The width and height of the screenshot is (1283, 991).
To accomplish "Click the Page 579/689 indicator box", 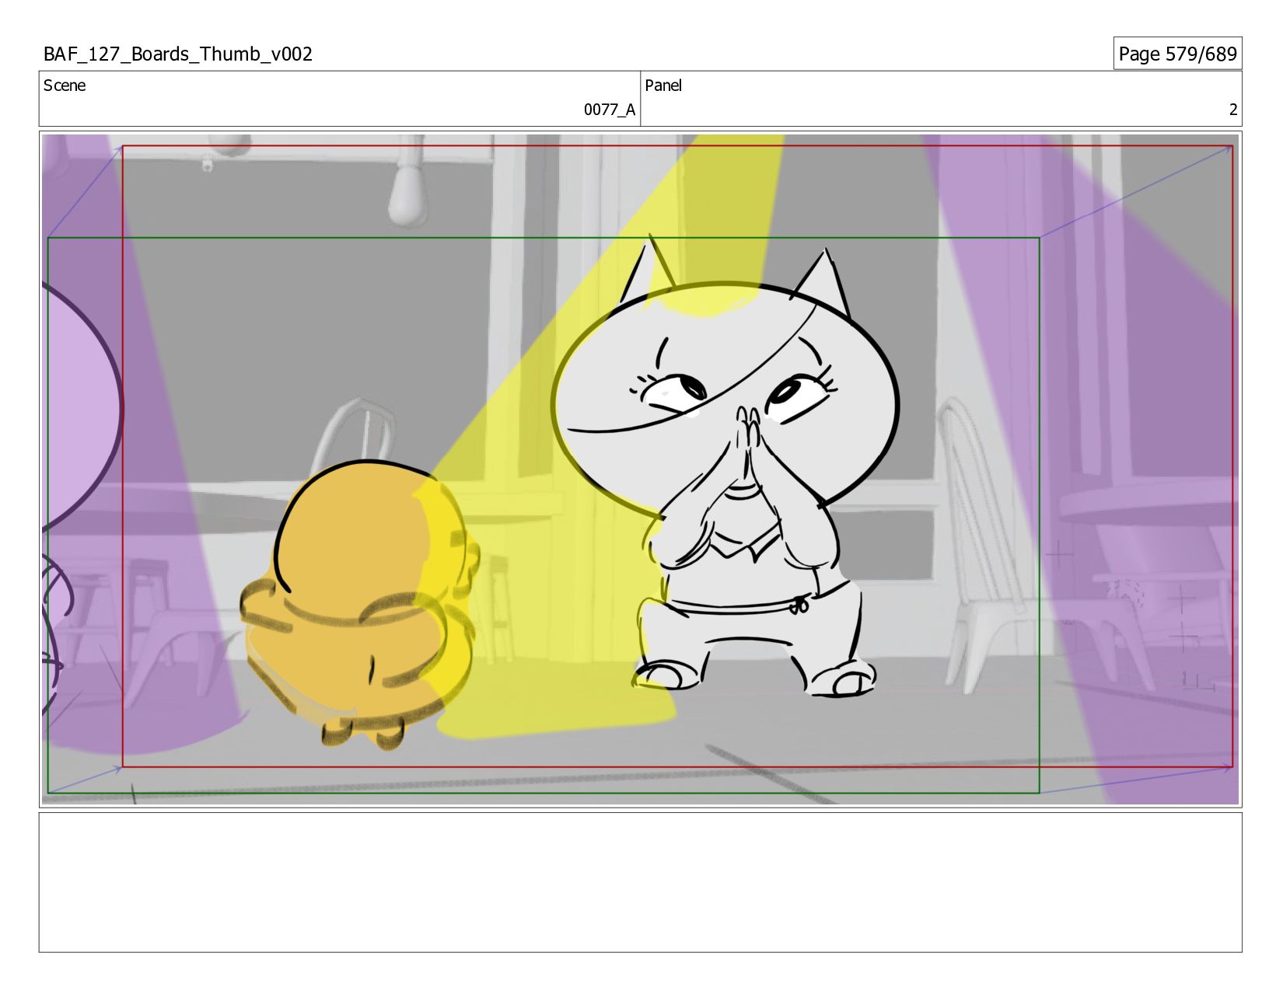I will pos(1177,54).
